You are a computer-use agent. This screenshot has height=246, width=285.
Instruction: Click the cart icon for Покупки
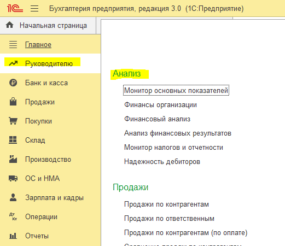[13, 121]
